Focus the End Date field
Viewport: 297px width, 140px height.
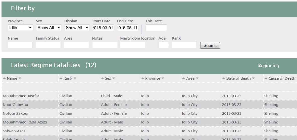click(128, 28)
